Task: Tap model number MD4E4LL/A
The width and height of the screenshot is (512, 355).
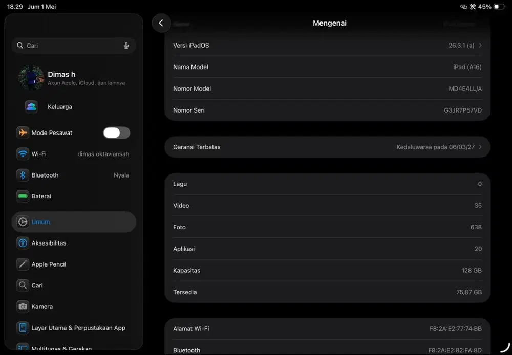Action: [465, 89]
